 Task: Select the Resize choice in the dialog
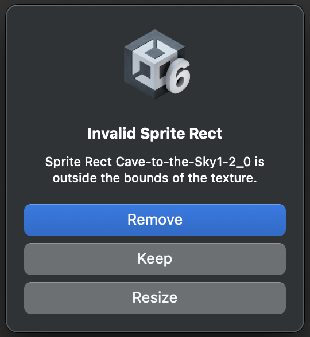tap(155, 298)
